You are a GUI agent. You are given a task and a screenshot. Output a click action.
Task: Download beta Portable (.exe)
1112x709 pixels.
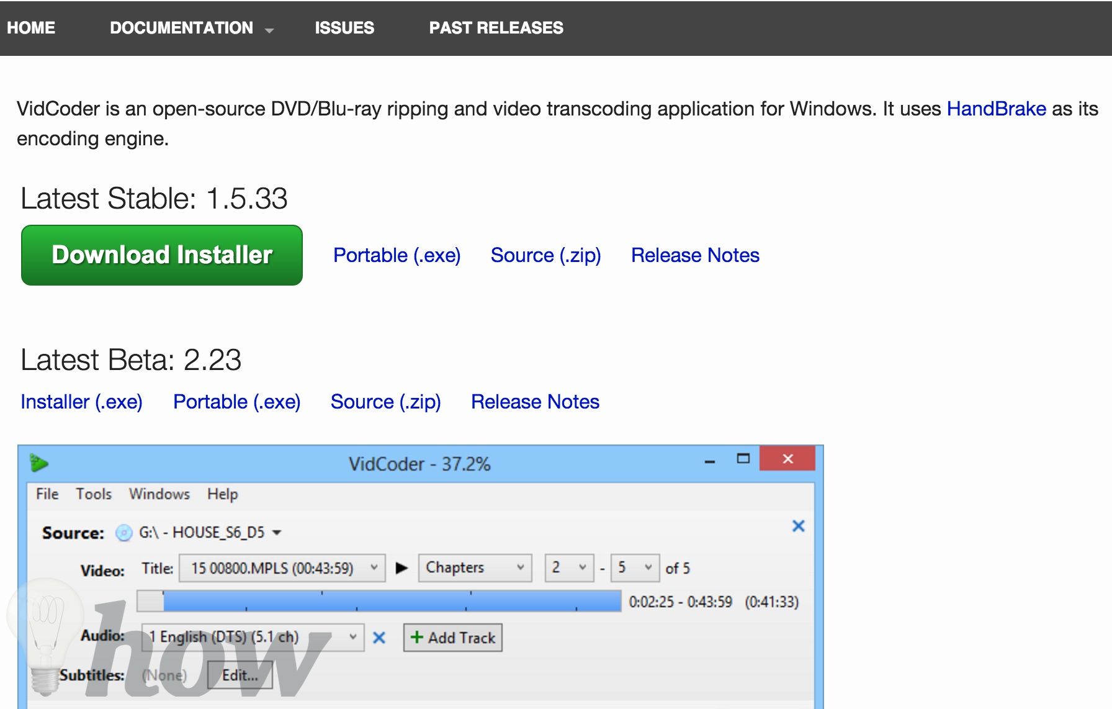[237, 402]
